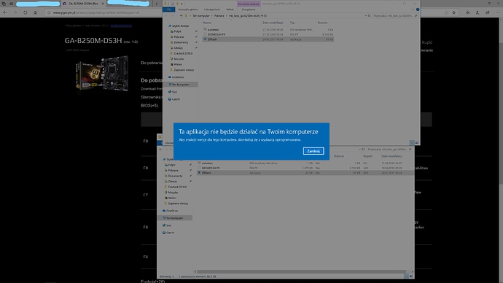Click Ter komputer breadcrumb in upper Explorer

[200, 16]
